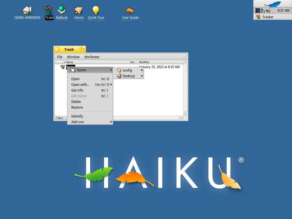
Task: Select the home folder icon in Trash list
Action: [63, 67]
